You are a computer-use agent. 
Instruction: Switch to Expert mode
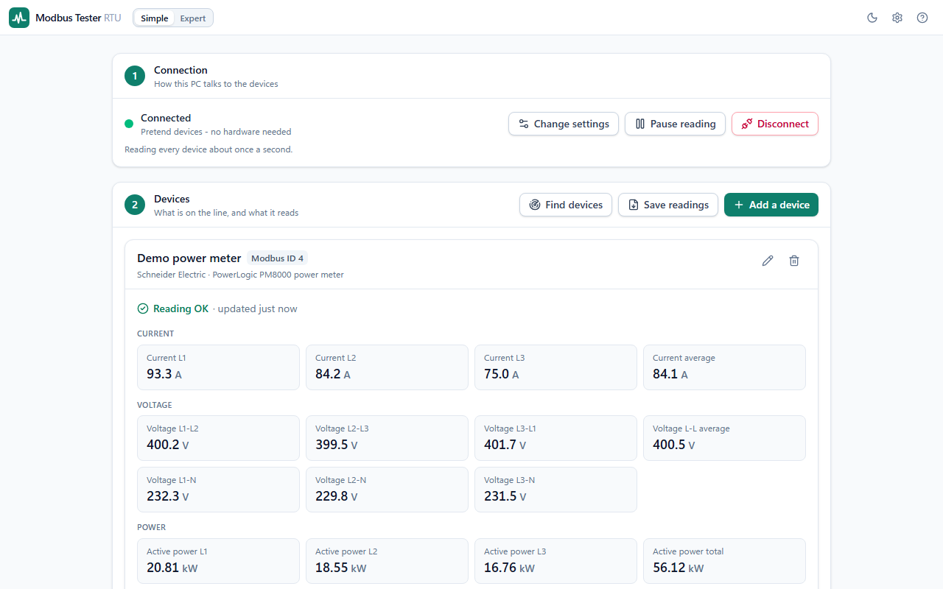coord(193,18)
